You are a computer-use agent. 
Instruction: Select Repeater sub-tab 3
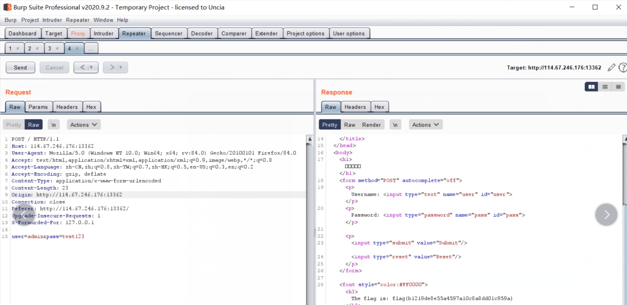(50, 49)
